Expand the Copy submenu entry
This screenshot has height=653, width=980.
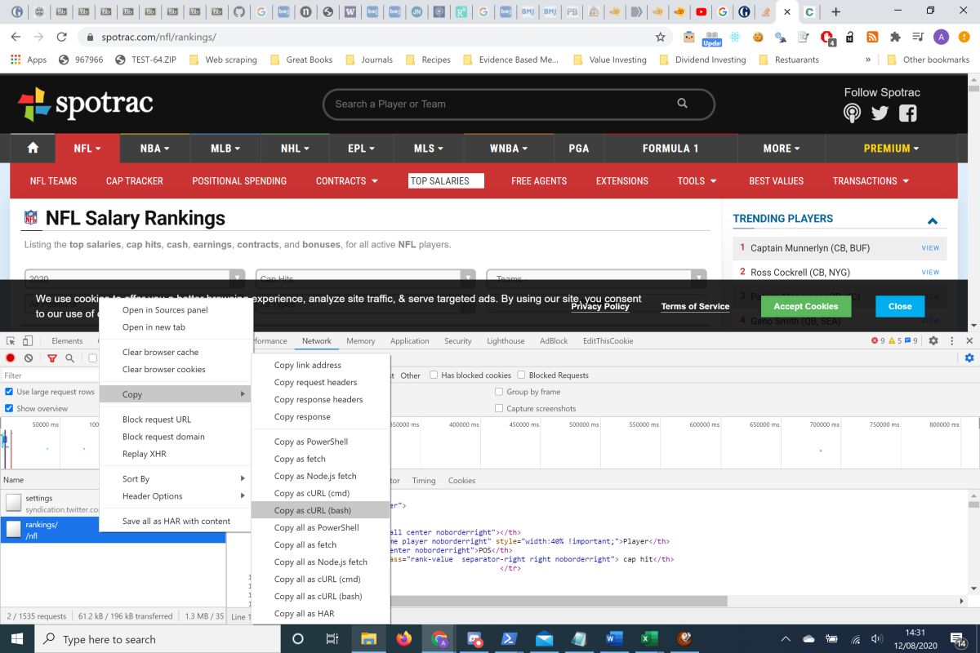coord(175,394)
